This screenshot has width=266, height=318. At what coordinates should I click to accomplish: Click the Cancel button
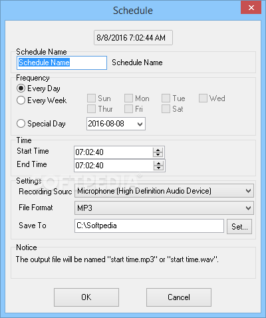tap(179, 297)
